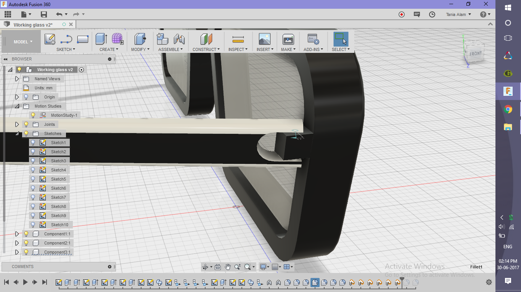Toggle visibility bulb of Origin folder
Viewport: 521px width, 292px height.
click(x=26, y=97)
